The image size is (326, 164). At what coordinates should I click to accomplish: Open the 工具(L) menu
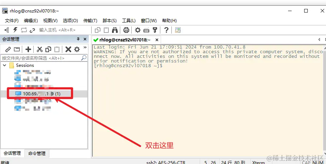129,21
